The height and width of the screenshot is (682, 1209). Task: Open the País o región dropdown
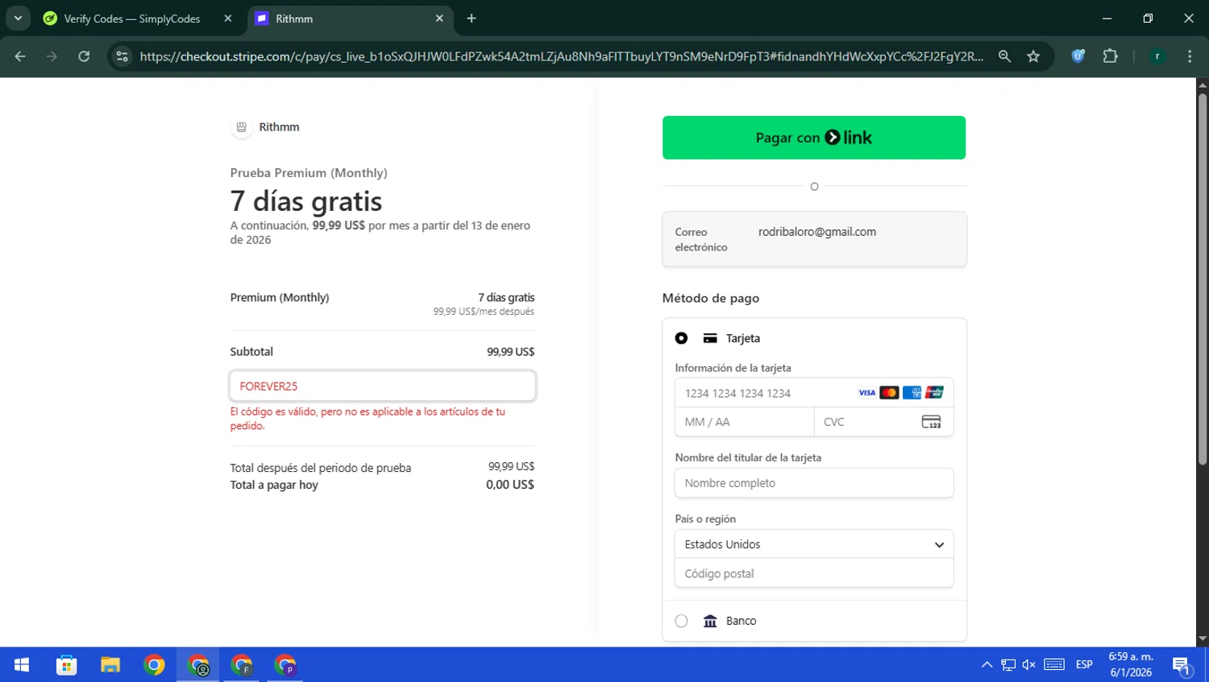pyautogui.click(x=814, y=544)
